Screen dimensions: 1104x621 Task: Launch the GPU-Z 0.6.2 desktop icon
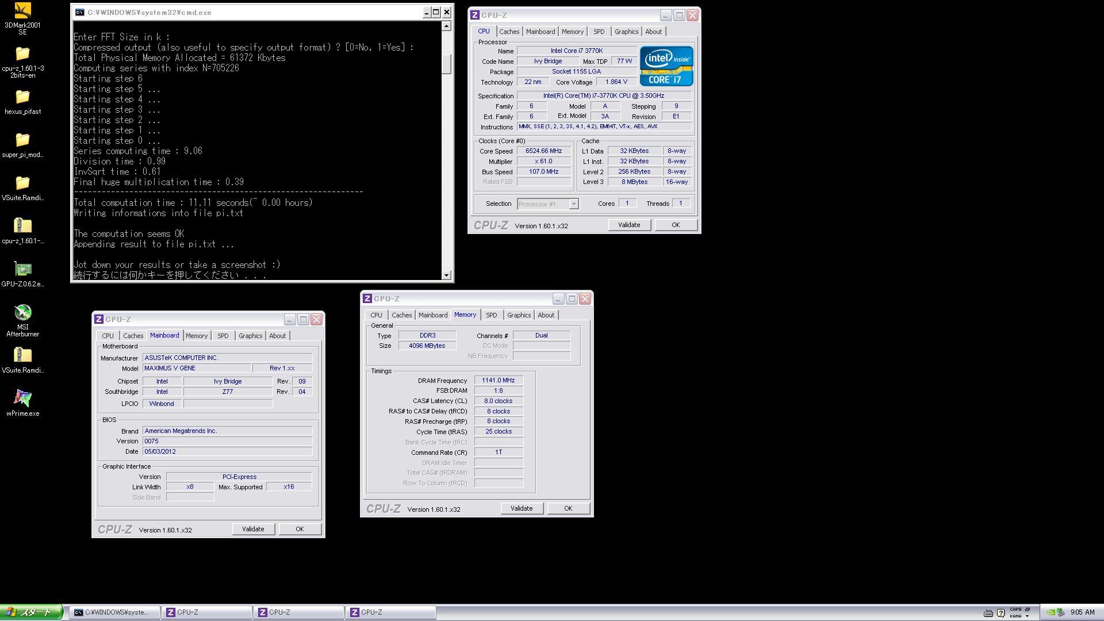(22, 275)
